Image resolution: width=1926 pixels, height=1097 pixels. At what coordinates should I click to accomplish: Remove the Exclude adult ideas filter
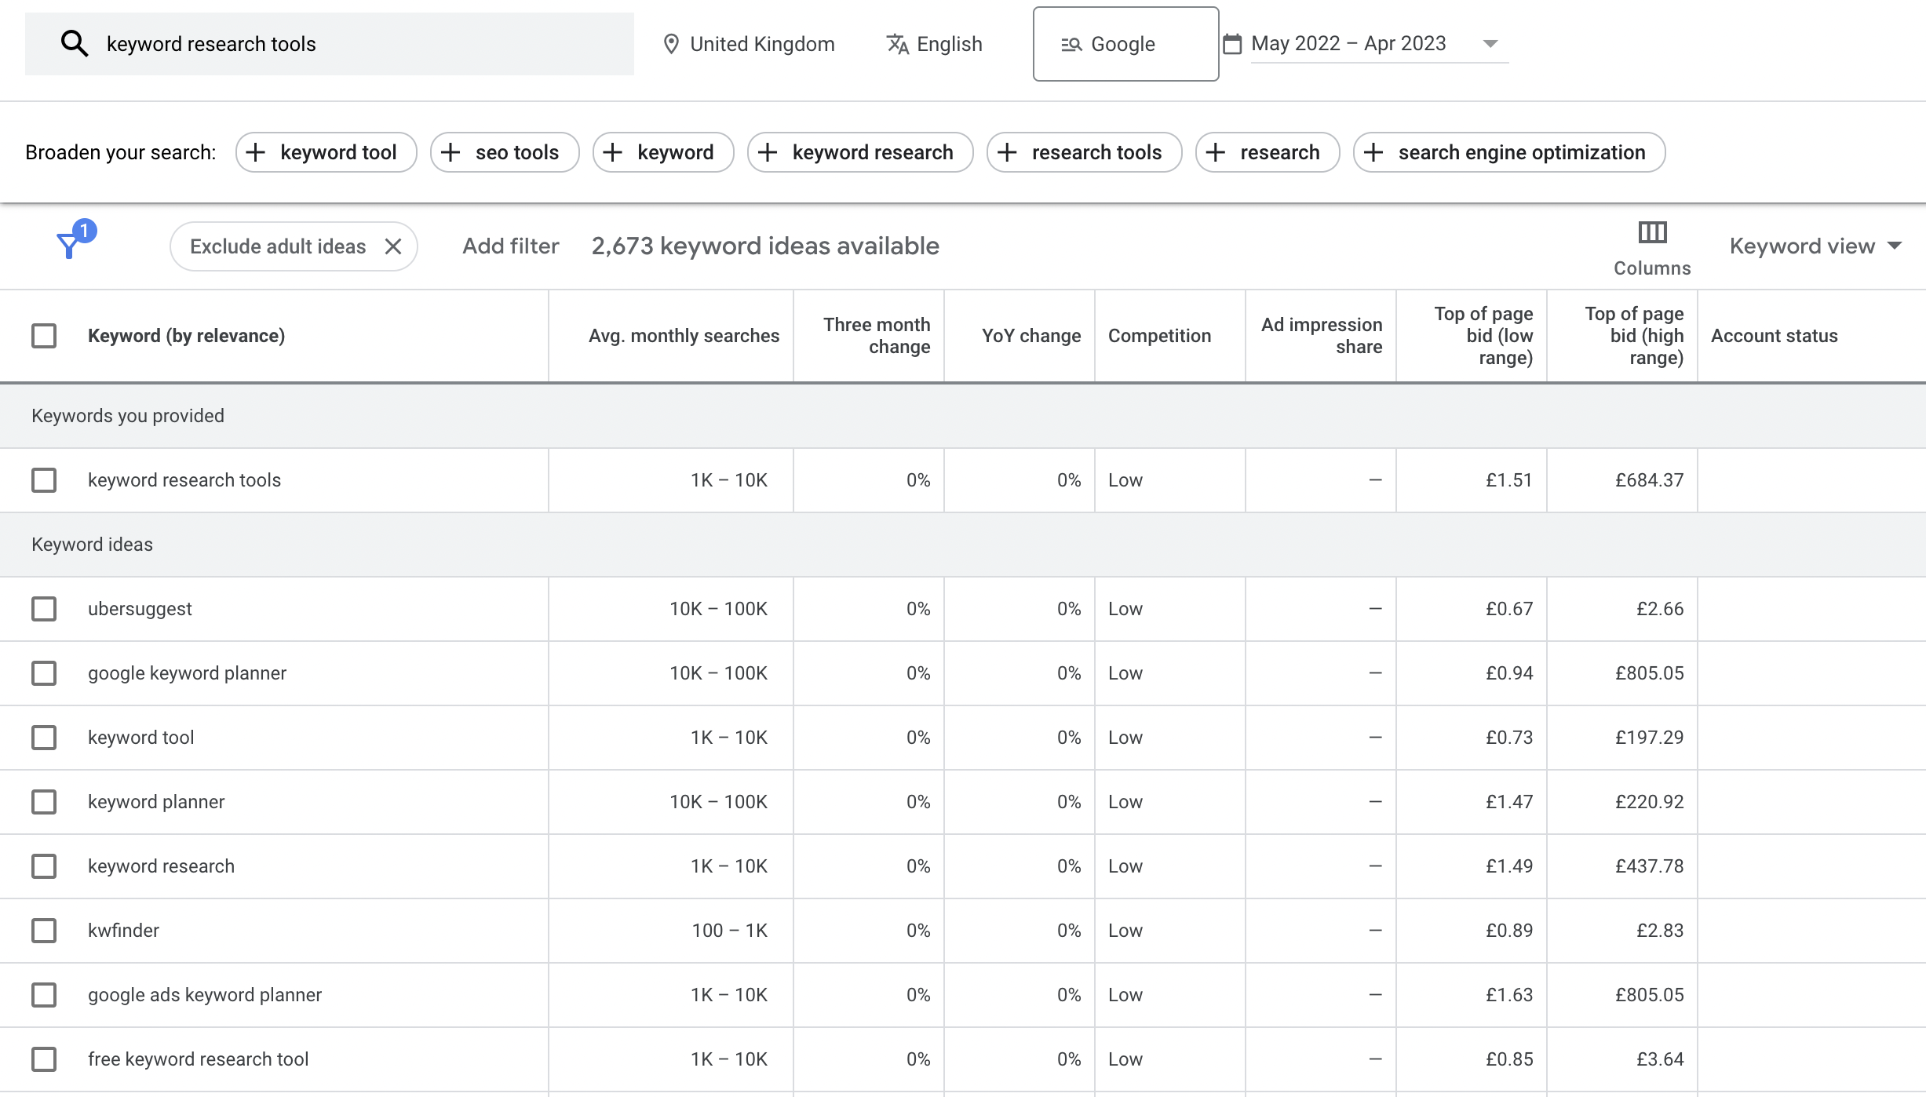coord(393,246)
